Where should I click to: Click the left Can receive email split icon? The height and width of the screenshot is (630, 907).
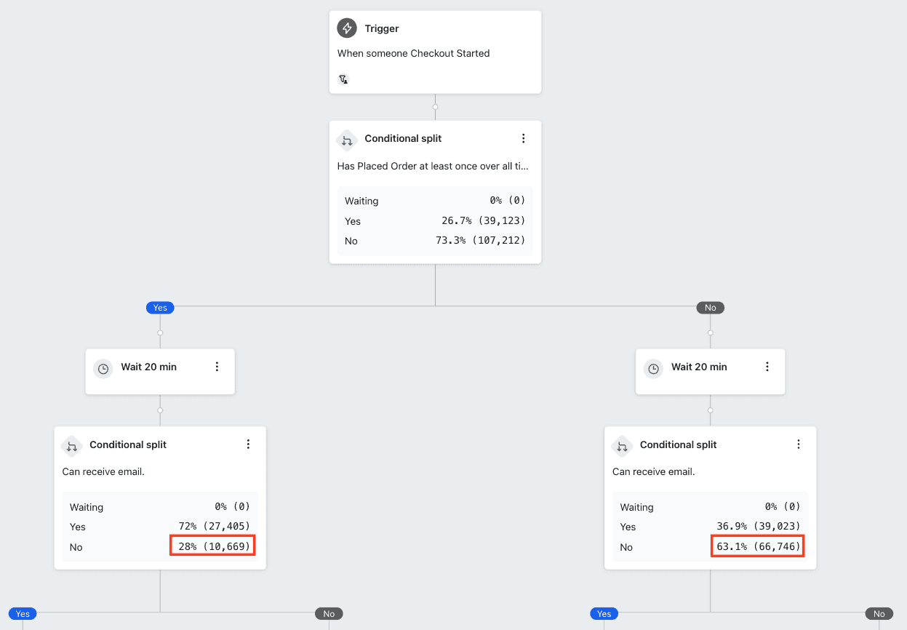(x=72, y=445)
